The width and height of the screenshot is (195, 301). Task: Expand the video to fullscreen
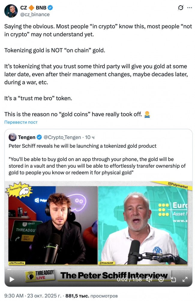(x=185, y=279)
